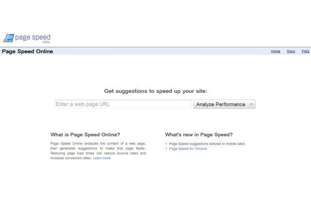Click 'Page Speed suggestions tailored to mobile sites' text
The height and width of the screenshot is (207, 311).
pos(207,144)
